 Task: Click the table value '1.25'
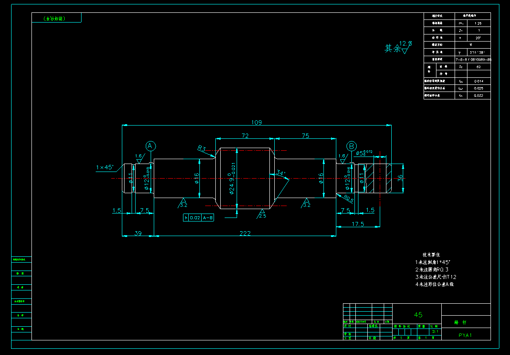tap(478, 23)
